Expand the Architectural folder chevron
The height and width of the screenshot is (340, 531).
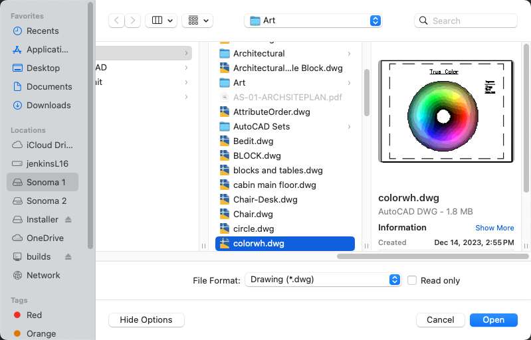(x=349, y=54)
